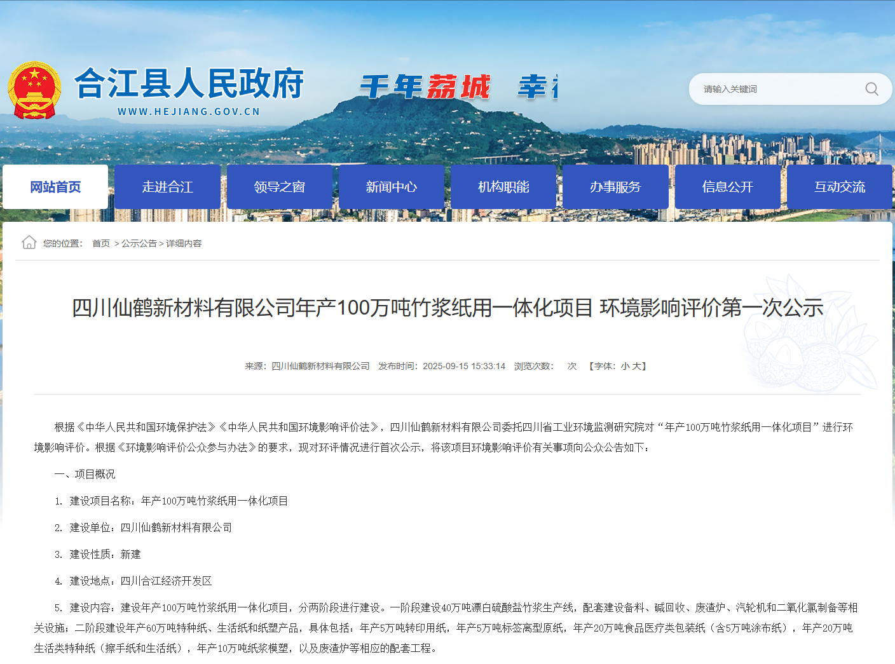Click the heading 一、项目概况
Viewport: 895px width, 664px height.
coord(85,474)
